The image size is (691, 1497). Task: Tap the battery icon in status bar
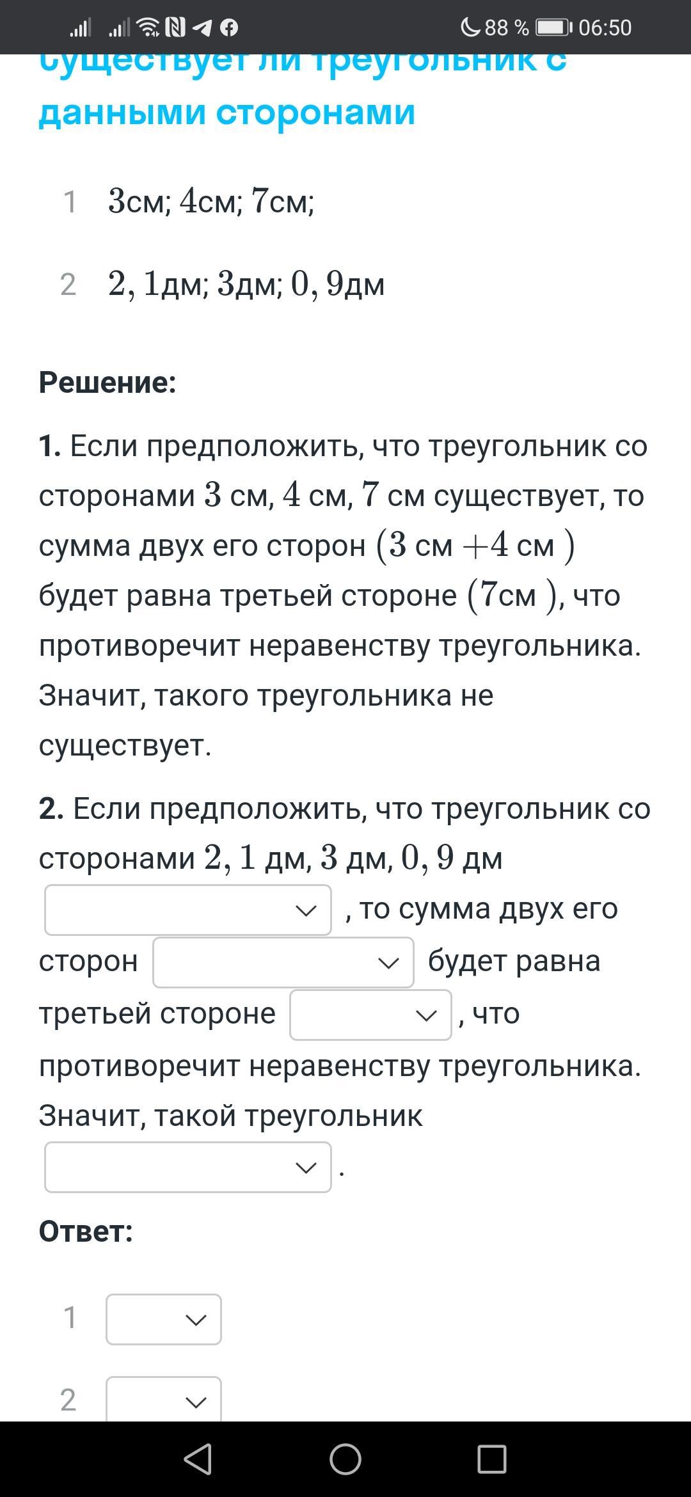tap(553, 28)
